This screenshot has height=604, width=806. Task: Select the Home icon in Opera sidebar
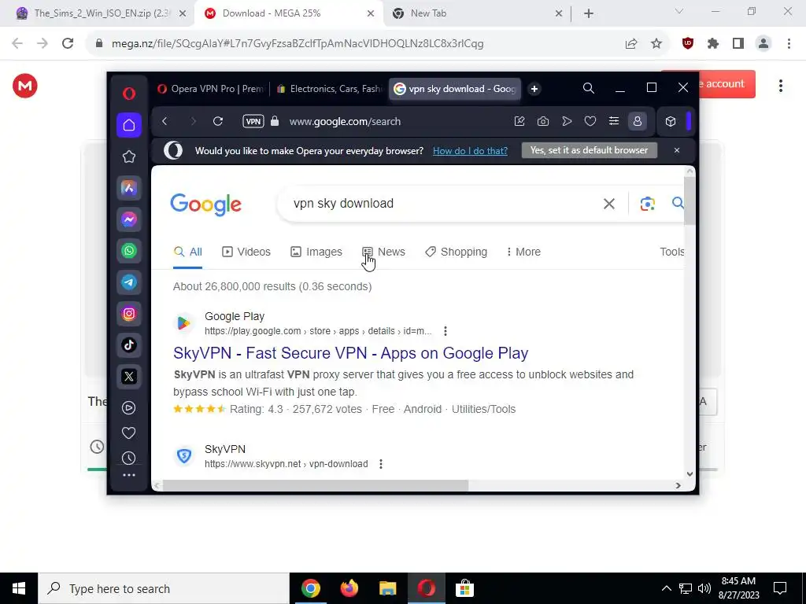coord(128,125)
